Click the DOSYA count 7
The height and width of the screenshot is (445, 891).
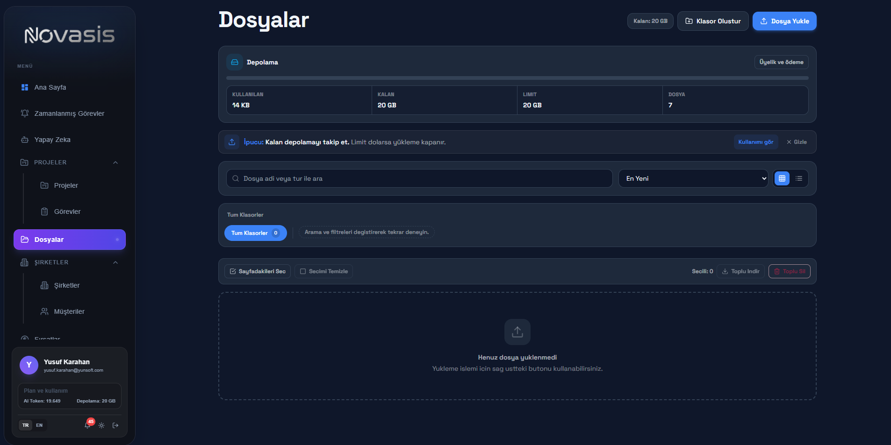pos(670,105)
